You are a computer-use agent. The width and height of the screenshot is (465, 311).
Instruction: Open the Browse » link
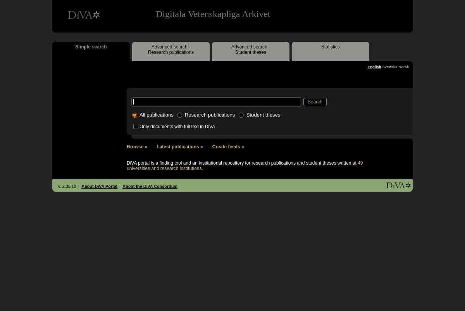(x=137, y=147)
